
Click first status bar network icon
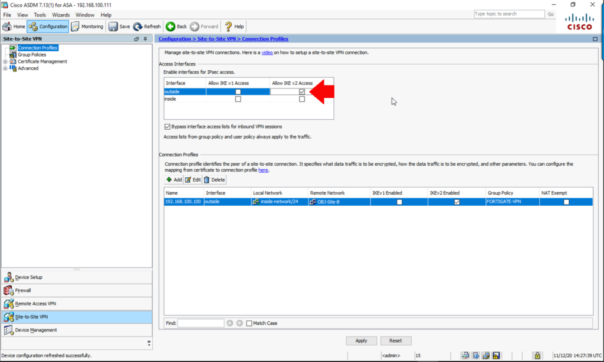pos(465,356)
